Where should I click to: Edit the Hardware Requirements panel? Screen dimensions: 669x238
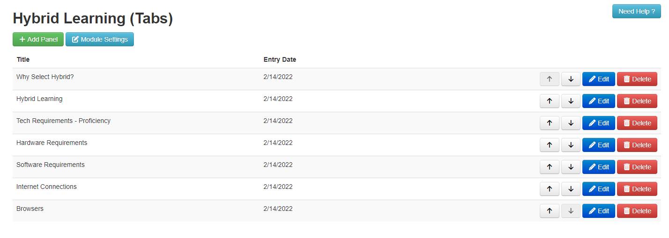598,145
